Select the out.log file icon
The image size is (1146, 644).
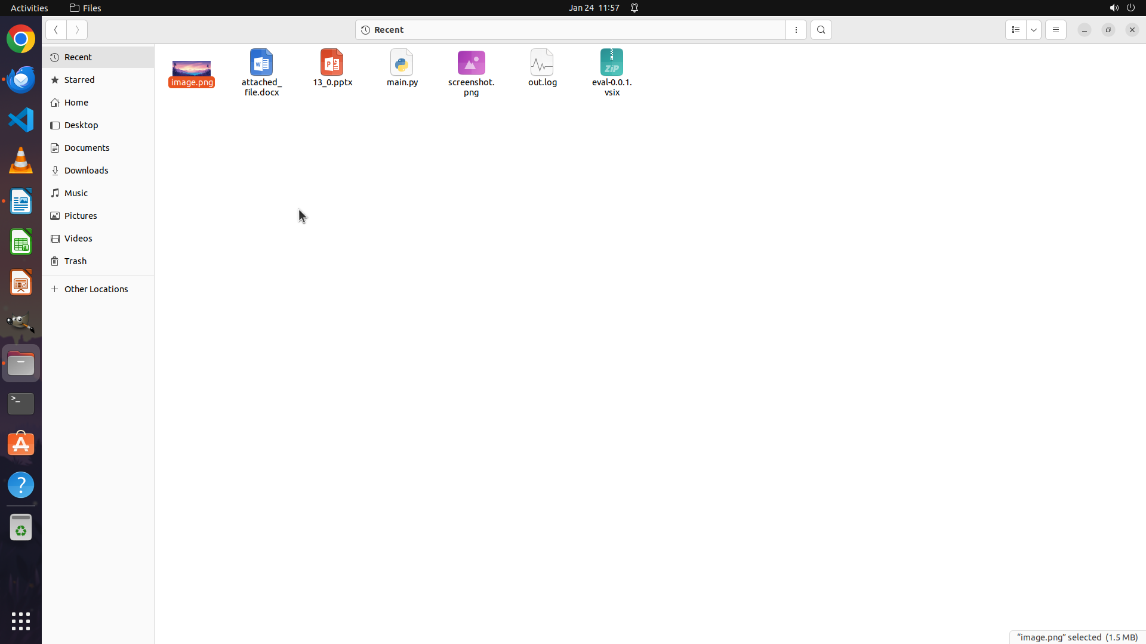tap(542, 63)
